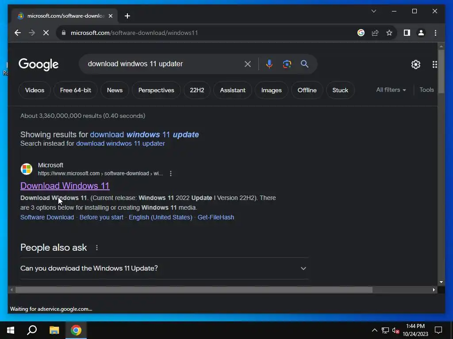Select the 22H2 filter chip

[197, 90]
